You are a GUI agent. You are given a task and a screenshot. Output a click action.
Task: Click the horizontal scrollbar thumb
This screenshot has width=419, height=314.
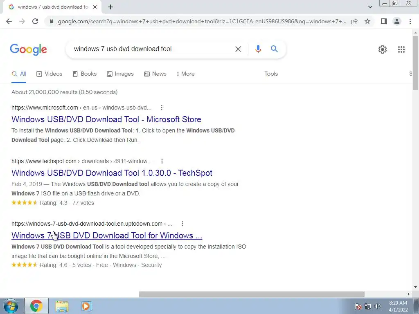tap(252, 294)
